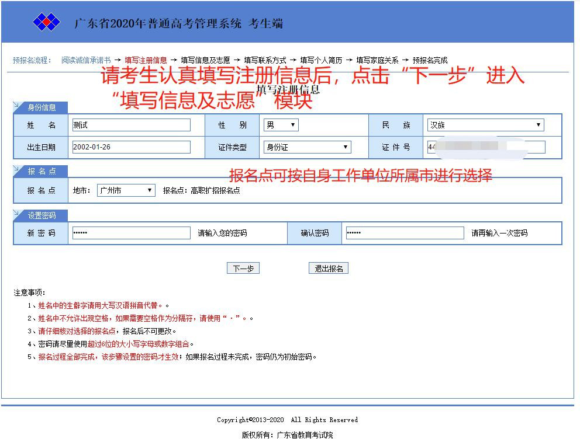The width and height of the screenshot is (580, 439).
Task: Open the 证件类型 ID type dropdown
Action: point(307,147)
